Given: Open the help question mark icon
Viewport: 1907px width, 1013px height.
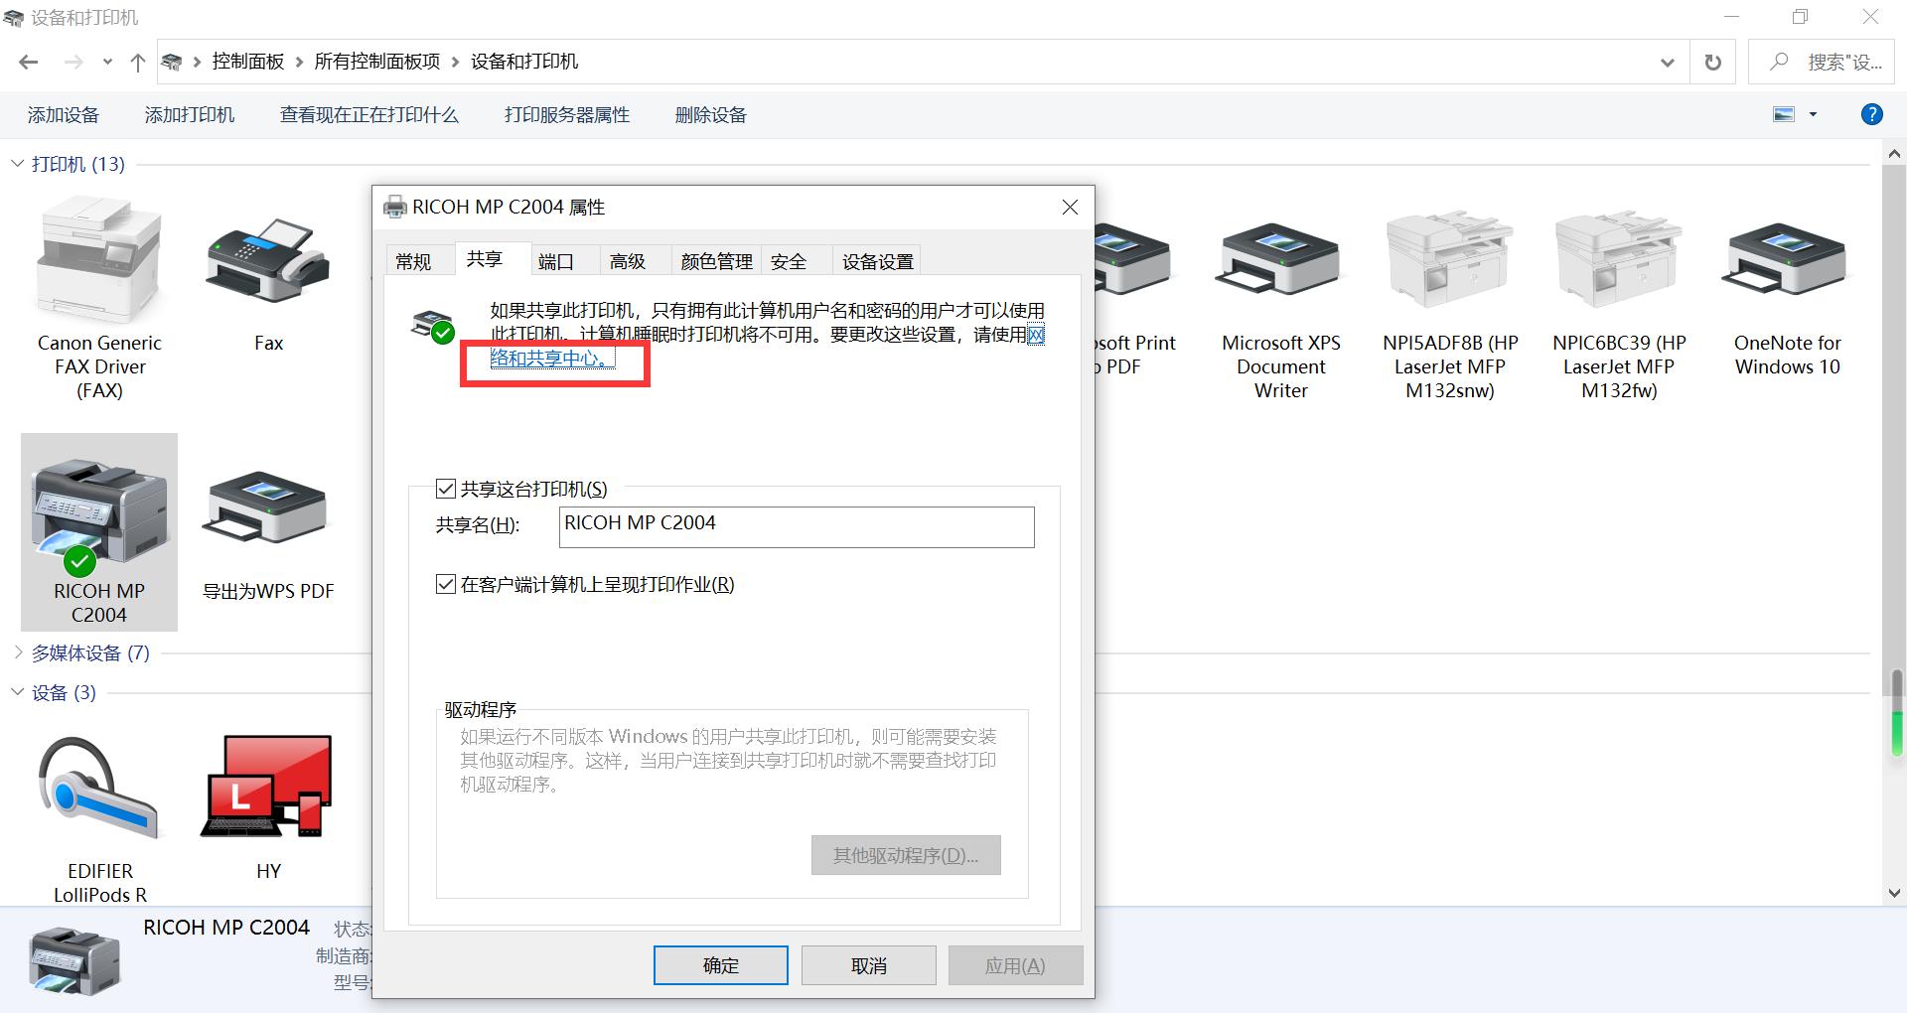Looking at the screenshot, I should point(1871,114).
